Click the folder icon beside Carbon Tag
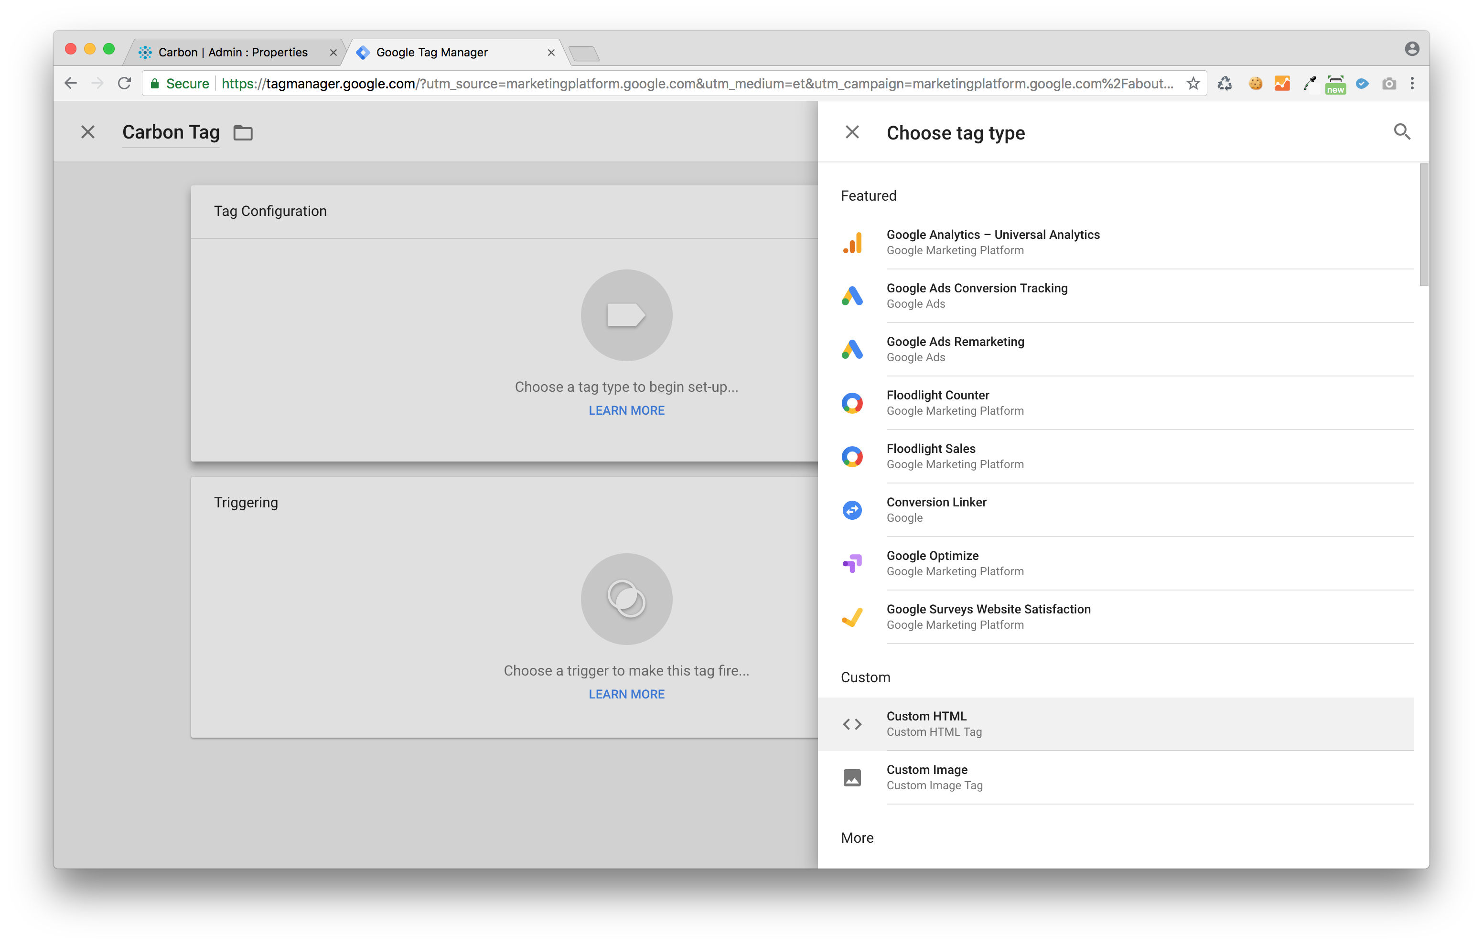This screenshot has width=1483, height=945. (243, 133)
